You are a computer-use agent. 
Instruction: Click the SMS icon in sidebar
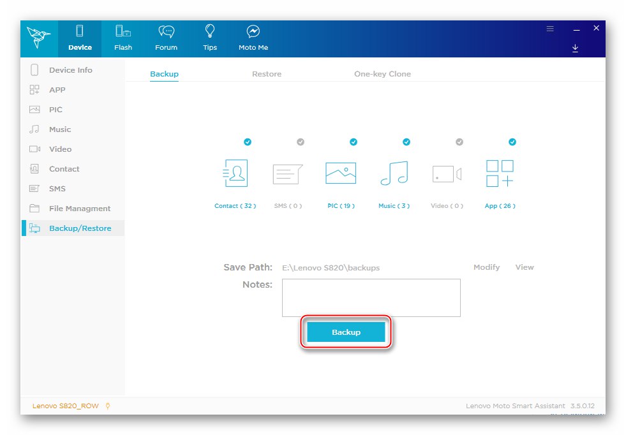pyautogui.click(x=34, y=188)
